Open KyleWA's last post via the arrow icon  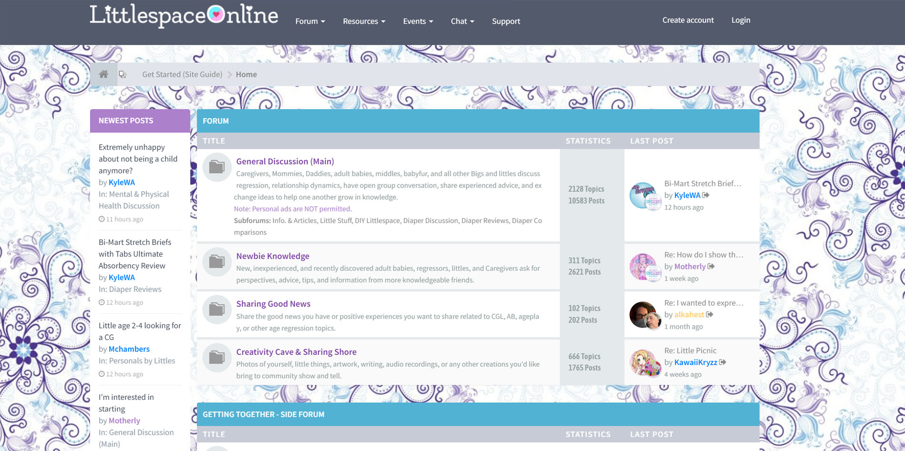(x=706, y=195)
